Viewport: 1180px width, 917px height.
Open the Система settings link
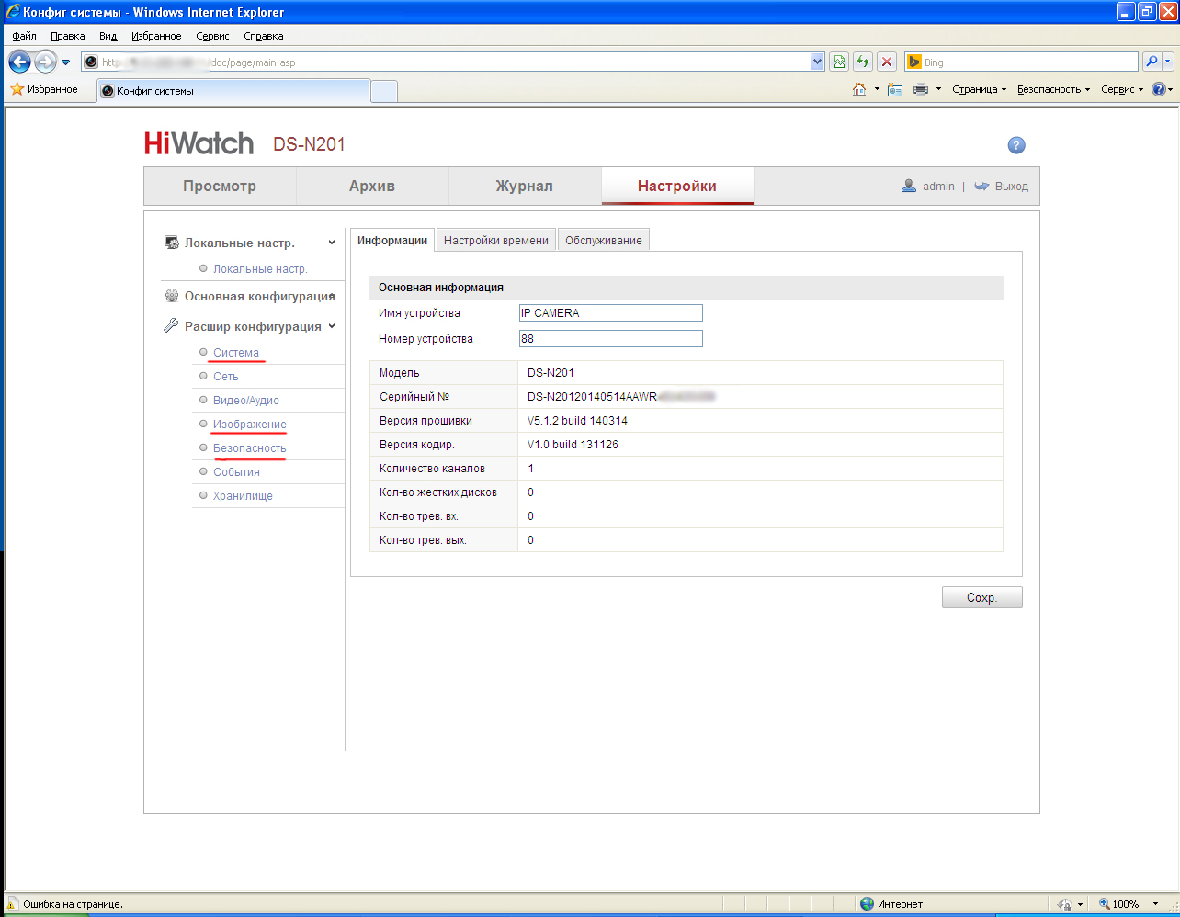tap(236, 353)
